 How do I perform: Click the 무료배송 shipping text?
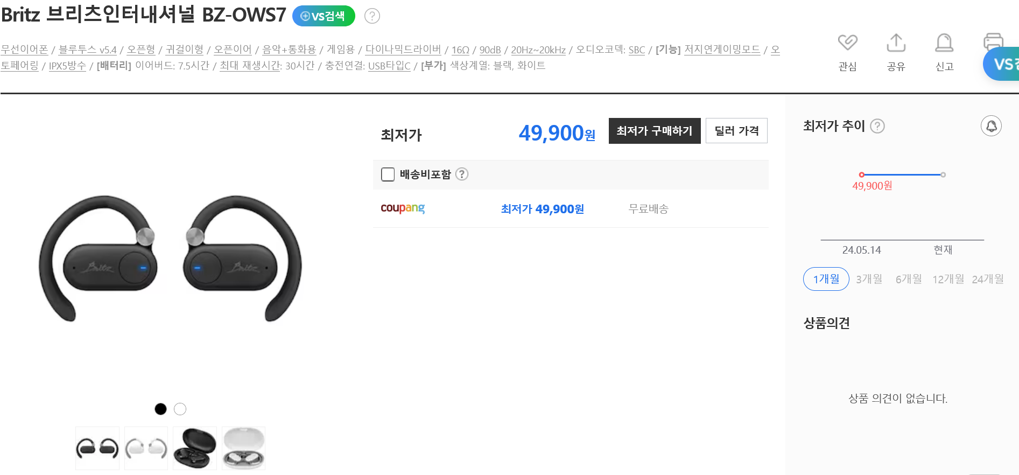648,209
